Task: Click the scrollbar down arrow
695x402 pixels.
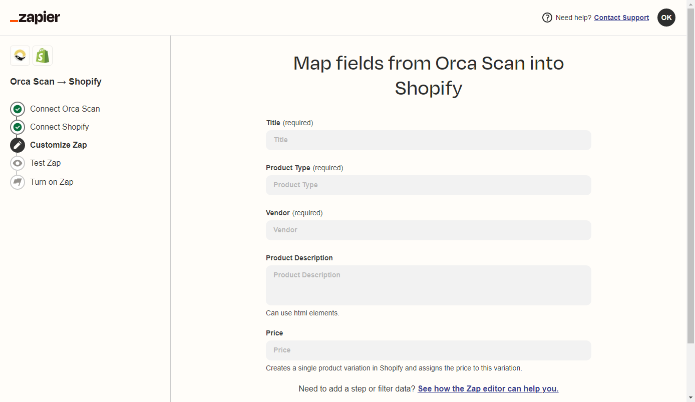Action: [690, 398]
